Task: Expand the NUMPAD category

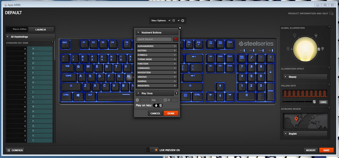Action: click(x=157, y=81)
